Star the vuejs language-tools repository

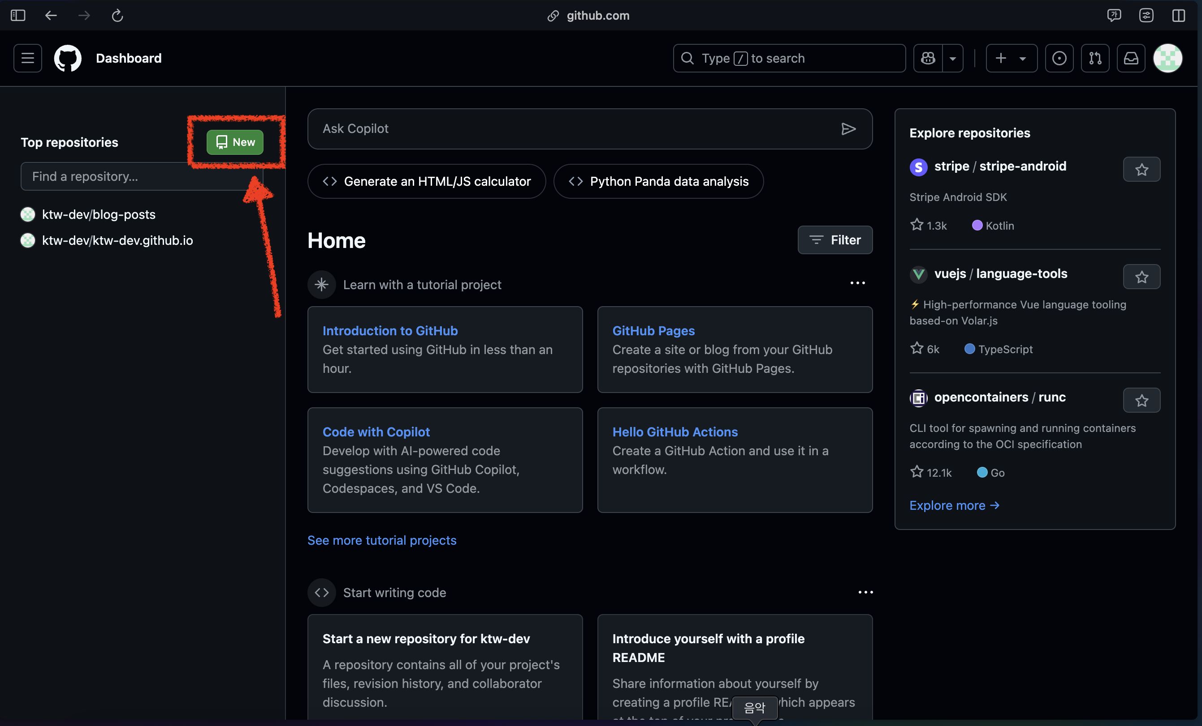click(1141, 277)
